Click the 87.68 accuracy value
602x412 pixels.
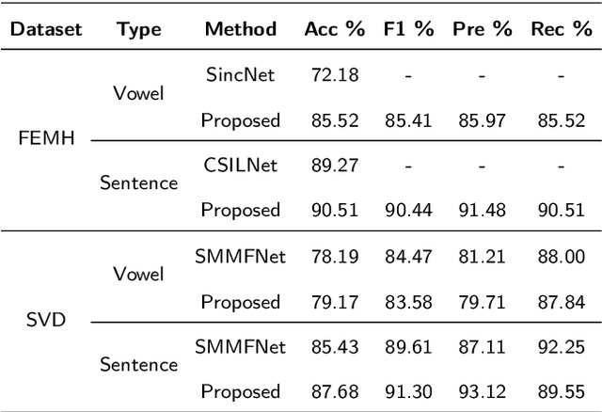(334, 391)
